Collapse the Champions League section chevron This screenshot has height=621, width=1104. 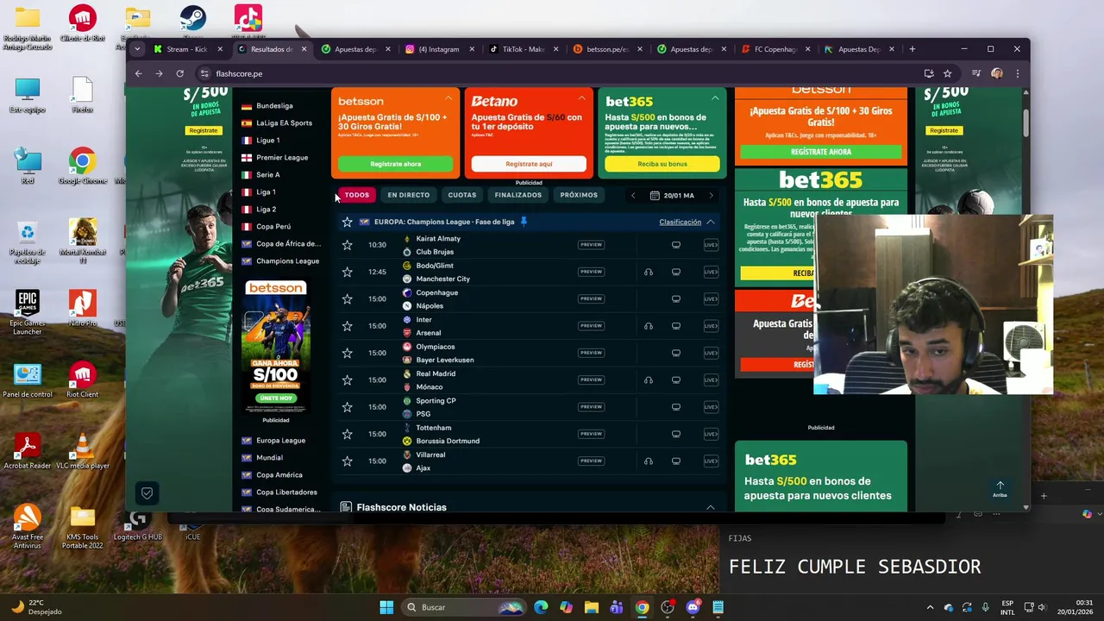[711, 222]
